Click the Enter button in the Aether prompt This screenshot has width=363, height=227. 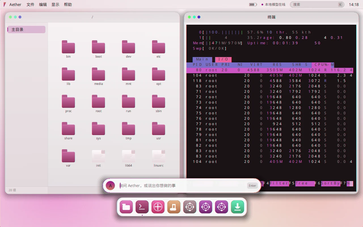tap(252, 186)
